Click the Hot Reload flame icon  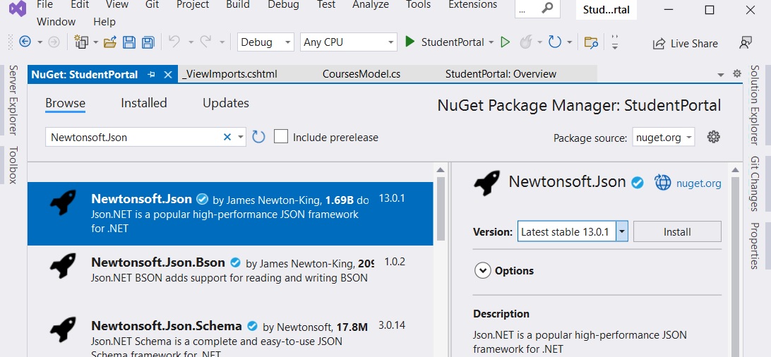tap(525, 42)
